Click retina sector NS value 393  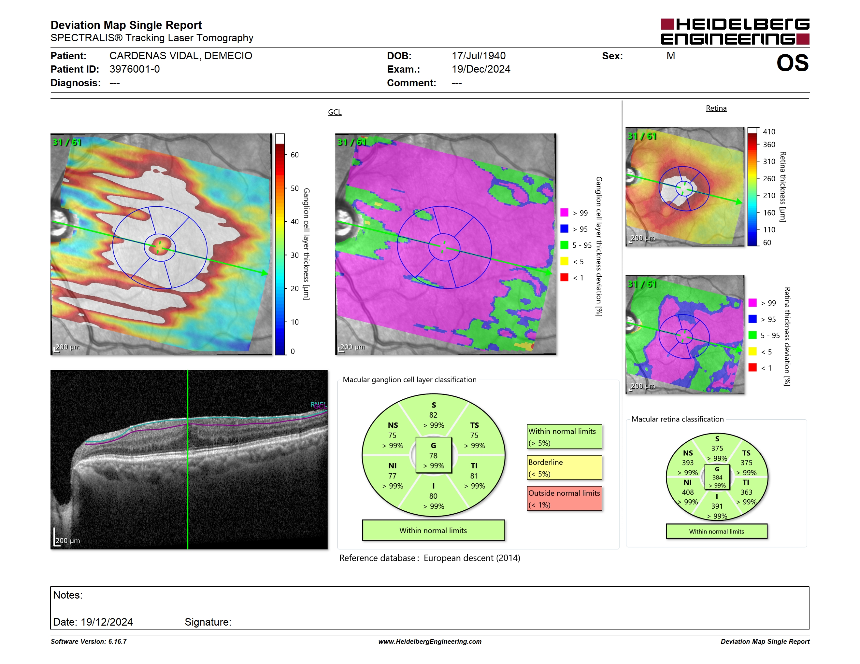pos(688,463)
